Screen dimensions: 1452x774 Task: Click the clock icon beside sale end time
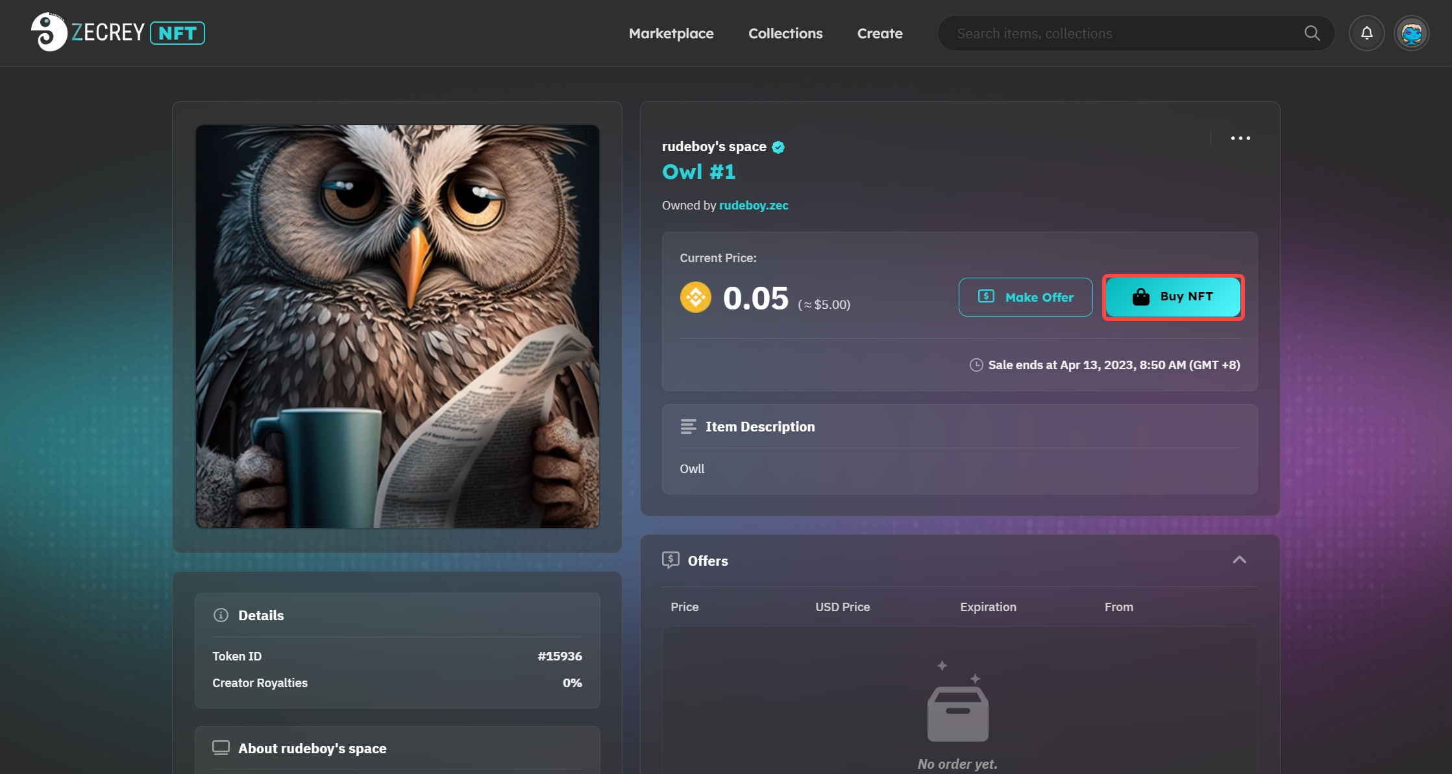[976, 365]
